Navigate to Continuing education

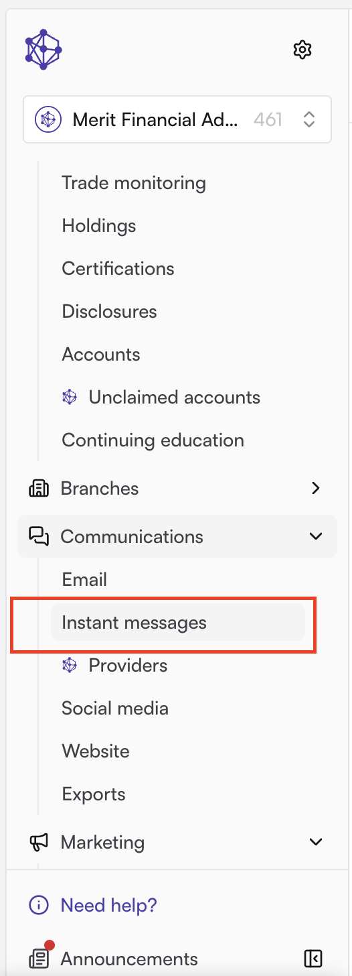(x=153, y=440)
